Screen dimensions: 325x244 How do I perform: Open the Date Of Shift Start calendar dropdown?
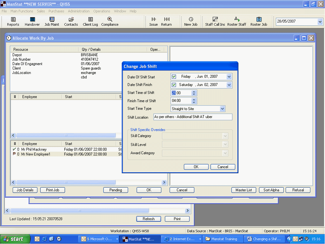click(x=229, y=77)
